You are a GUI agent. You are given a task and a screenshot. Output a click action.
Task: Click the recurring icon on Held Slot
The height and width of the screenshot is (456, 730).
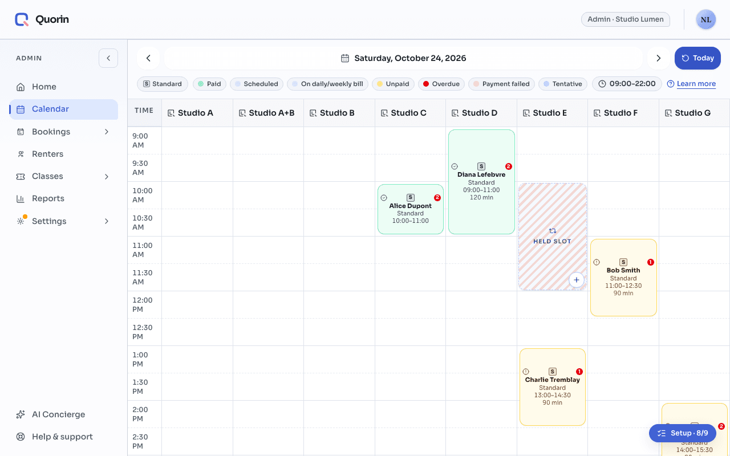552,231
